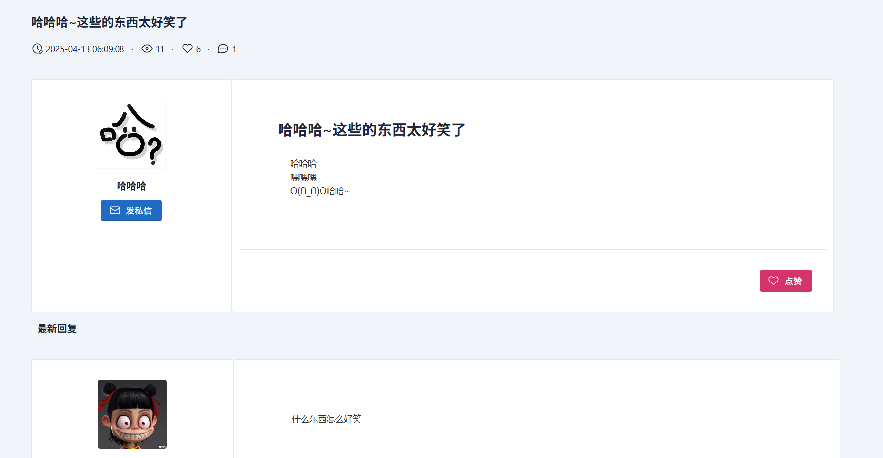Like the post with the 点赞 button
The width and height of the screenshot is (883, 458).
click(786, 281)
